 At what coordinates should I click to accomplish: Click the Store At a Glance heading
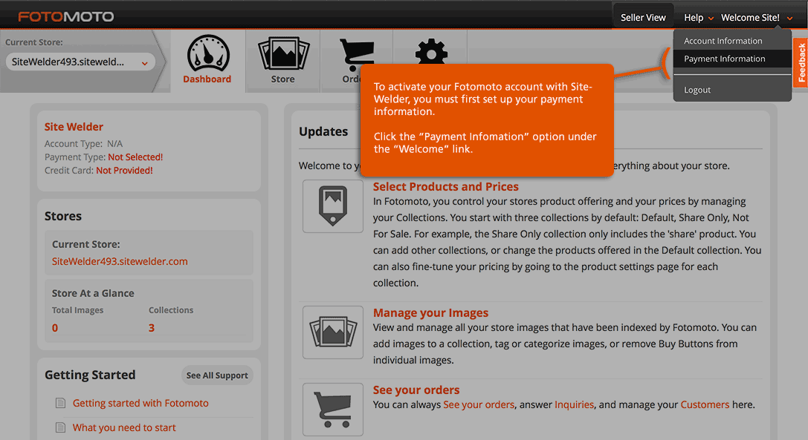click(x=93, y=293)
